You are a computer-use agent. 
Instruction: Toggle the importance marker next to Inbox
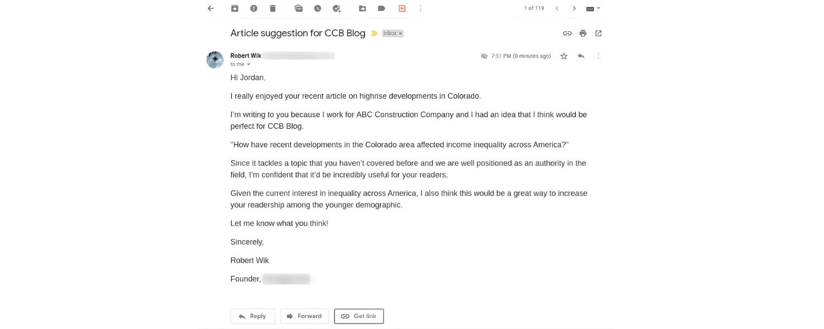[x=374, y=33]
